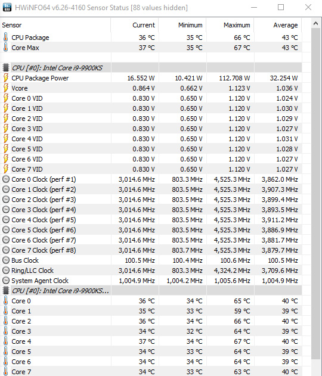Click the System Agent Clock icon
The image size is (322, 376).
(x=6, y=280)
